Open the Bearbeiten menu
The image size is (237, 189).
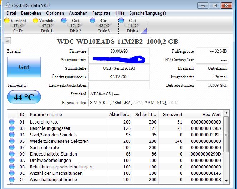31,13
